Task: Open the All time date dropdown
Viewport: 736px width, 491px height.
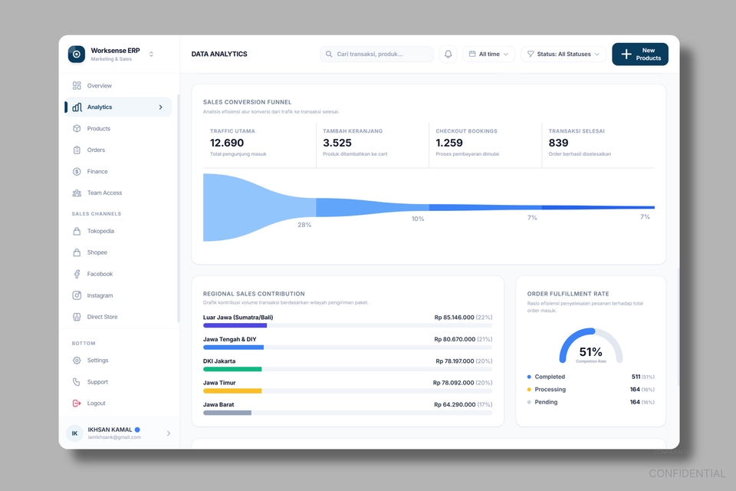Action: (x=488, y=54)
